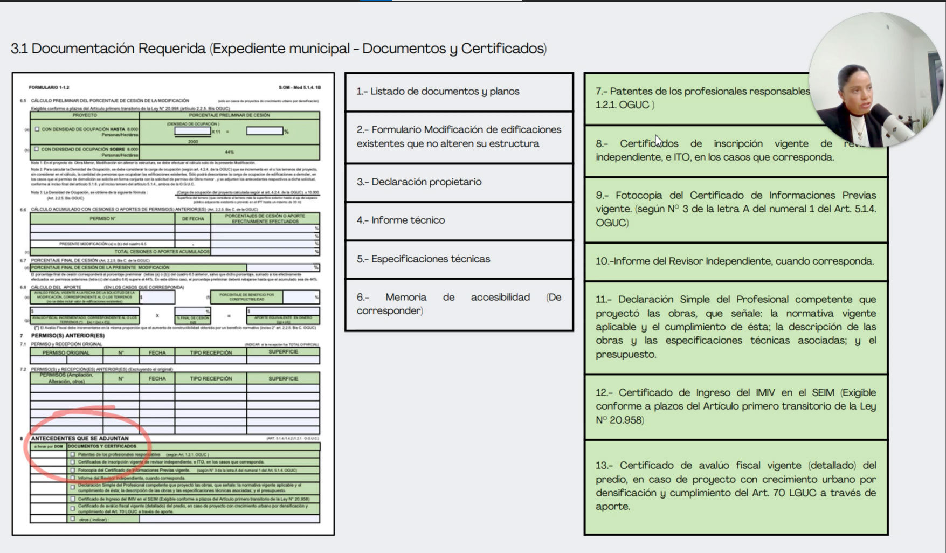Check 'Con densidad de ocupación HASTA 8.000'
The image size is (946, 553).
point(37,129)
